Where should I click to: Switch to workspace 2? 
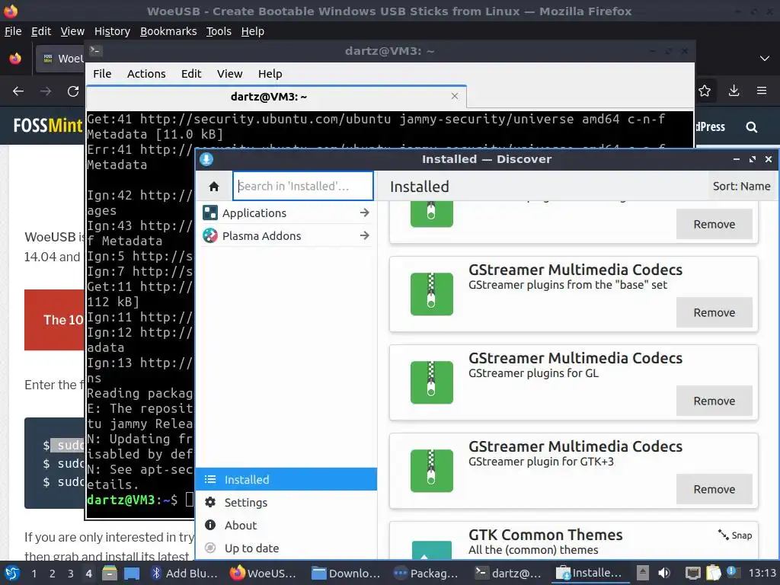[52, 574]
